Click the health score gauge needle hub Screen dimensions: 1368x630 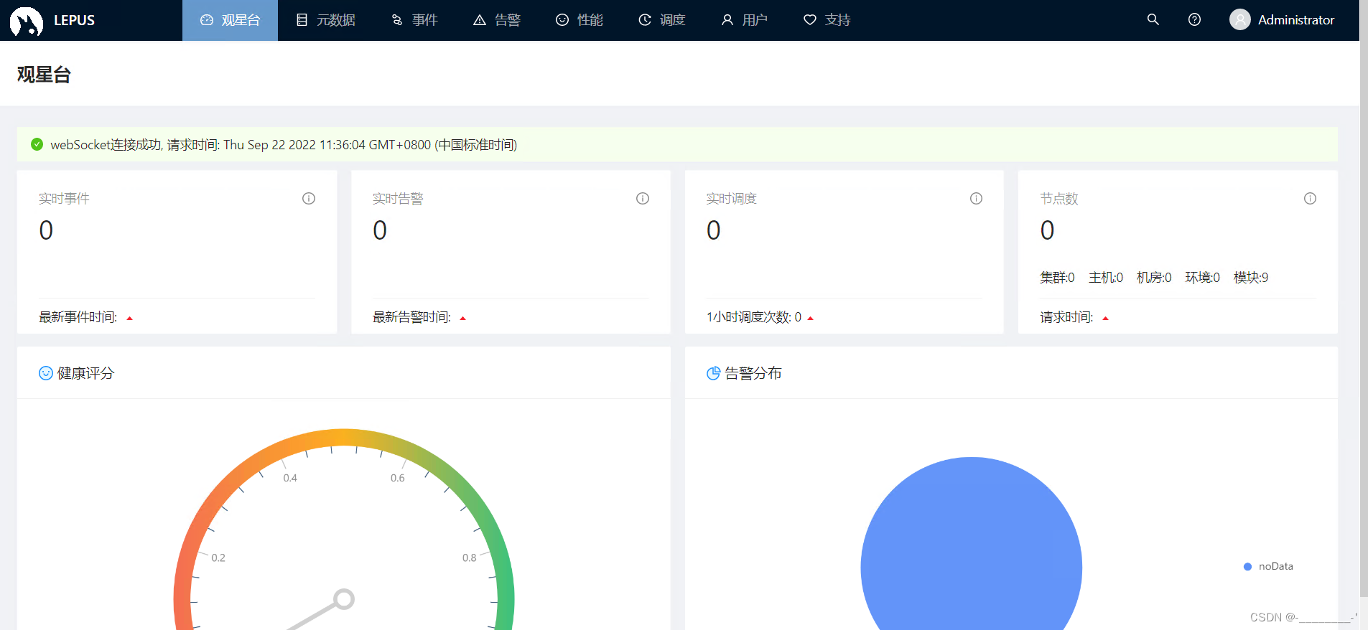pos(344,599)
